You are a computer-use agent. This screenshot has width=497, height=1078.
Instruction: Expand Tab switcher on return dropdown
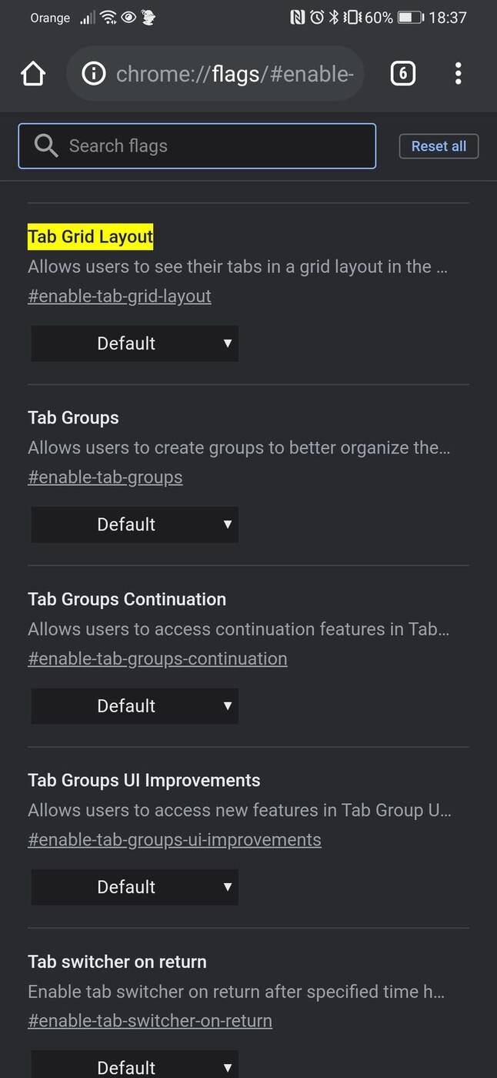coord(135,1066)
